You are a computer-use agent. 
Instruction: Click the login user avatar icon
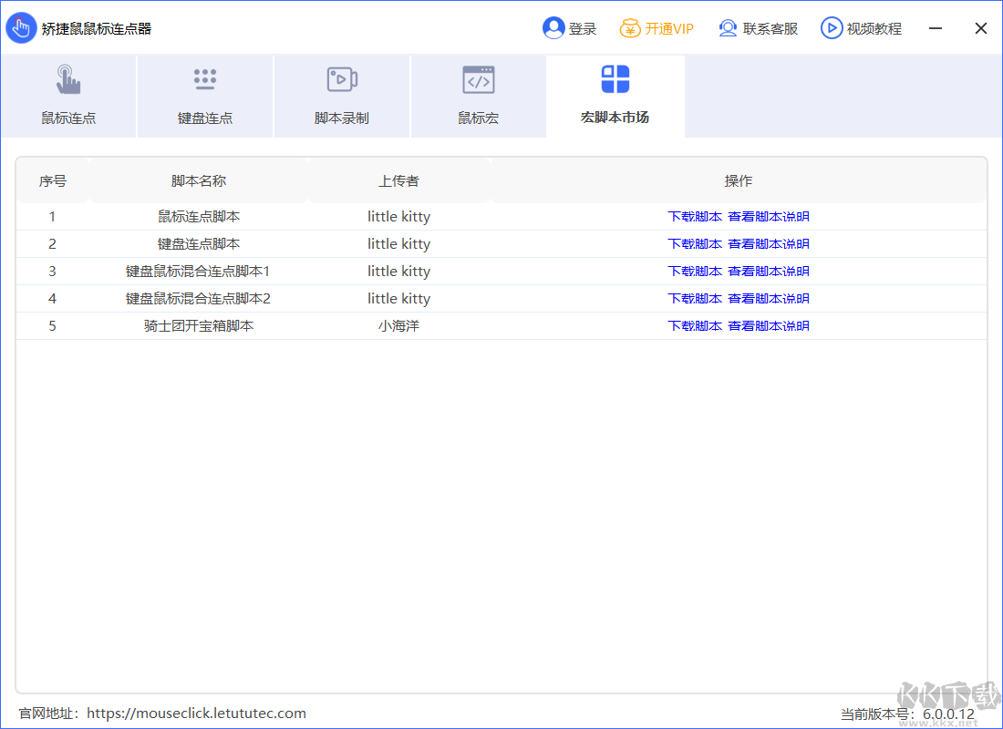pos(553,28)
